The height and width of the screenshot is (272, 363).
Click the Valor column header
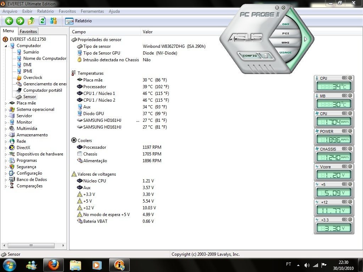147,32
